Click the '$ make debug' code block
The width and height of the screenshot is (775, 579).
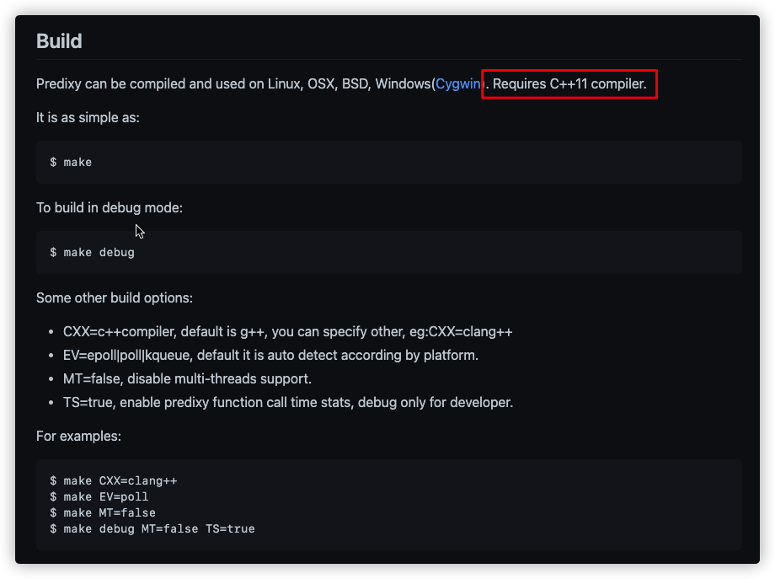[x=388, y=252]
